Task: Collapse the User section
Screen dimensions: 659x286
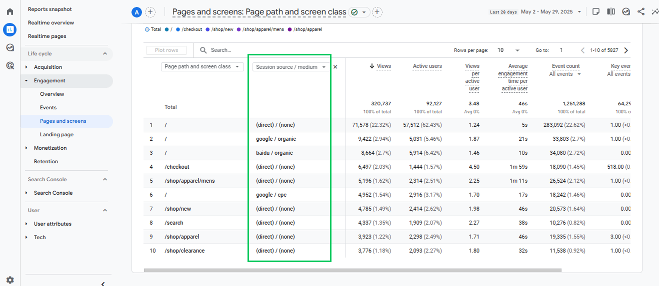Action: [105, 210]
